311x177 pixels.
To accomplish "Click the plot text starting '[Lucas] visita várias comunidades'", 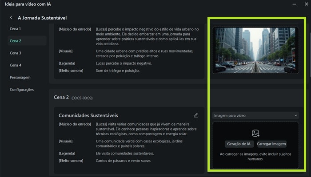I will [146, 129].
